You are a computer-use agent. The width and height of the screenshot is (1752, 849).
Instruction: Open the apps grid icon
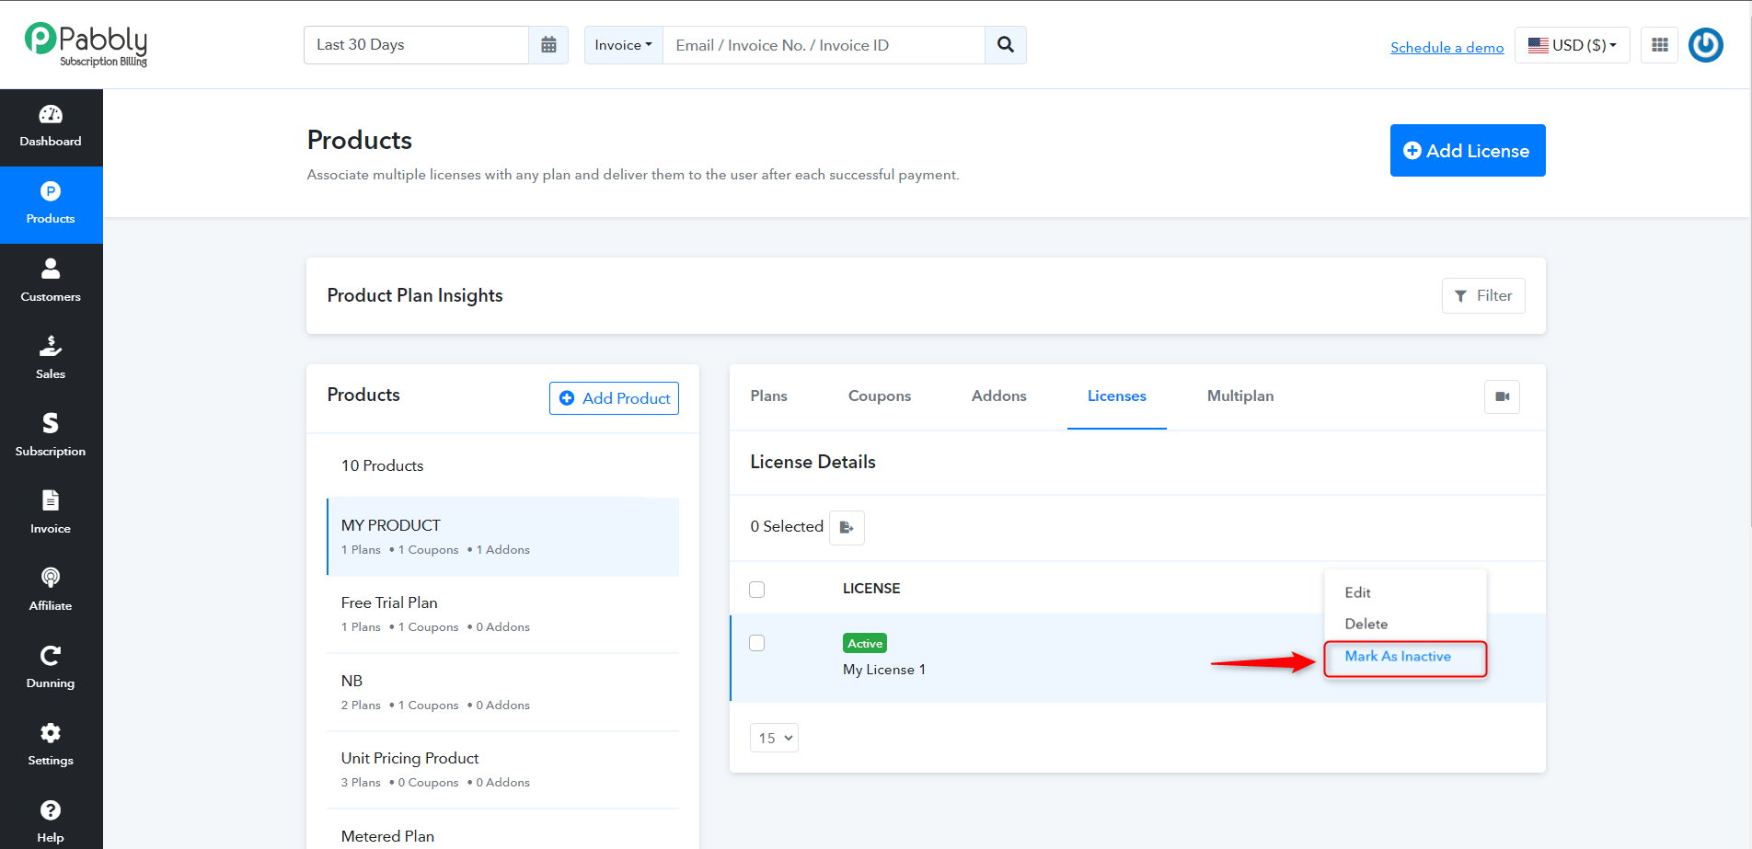point(1660,45)
